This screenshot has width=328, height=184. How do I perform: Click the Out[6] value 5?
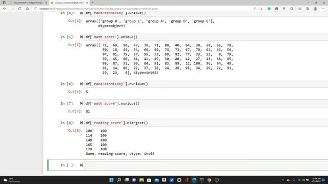[87, 92]
